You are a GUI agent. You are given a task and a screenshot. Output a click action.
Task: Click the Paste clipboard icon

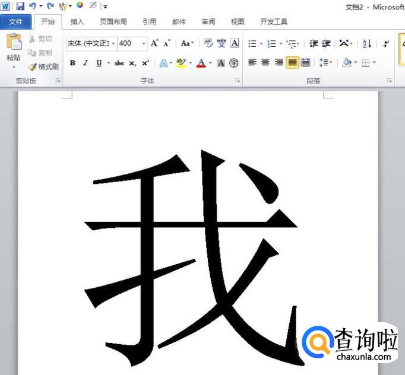point(14,43)
